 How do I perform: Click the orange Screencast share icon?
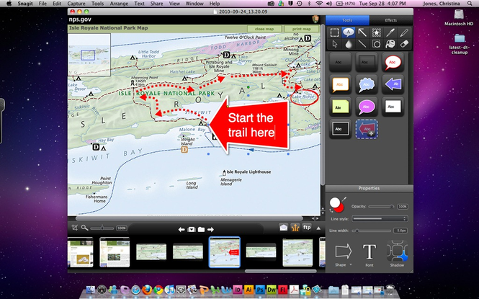pyautogui.click(x=295, y=228)
